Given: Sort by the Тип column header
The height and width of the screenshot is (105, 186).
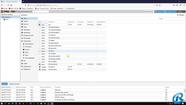Looking at the screenshot, I should coord(43,22).
